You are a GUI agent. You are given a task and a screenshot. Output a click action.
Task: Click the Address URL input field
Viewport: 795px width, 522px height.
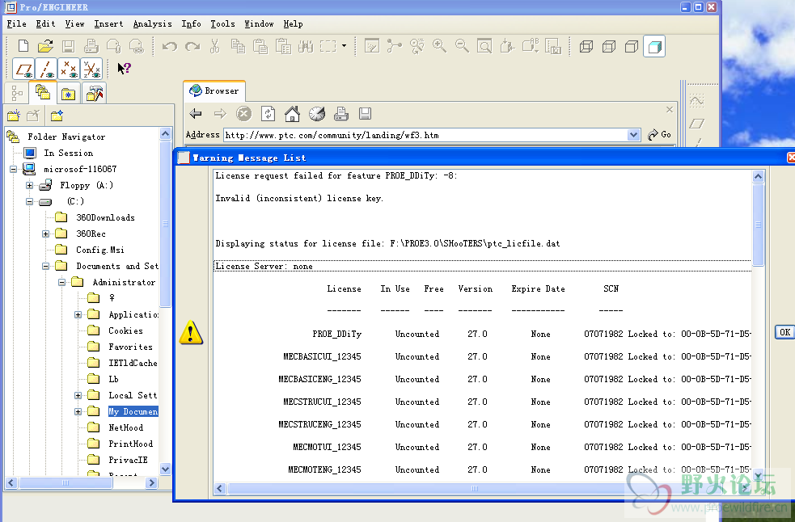(x=426, y=135)
